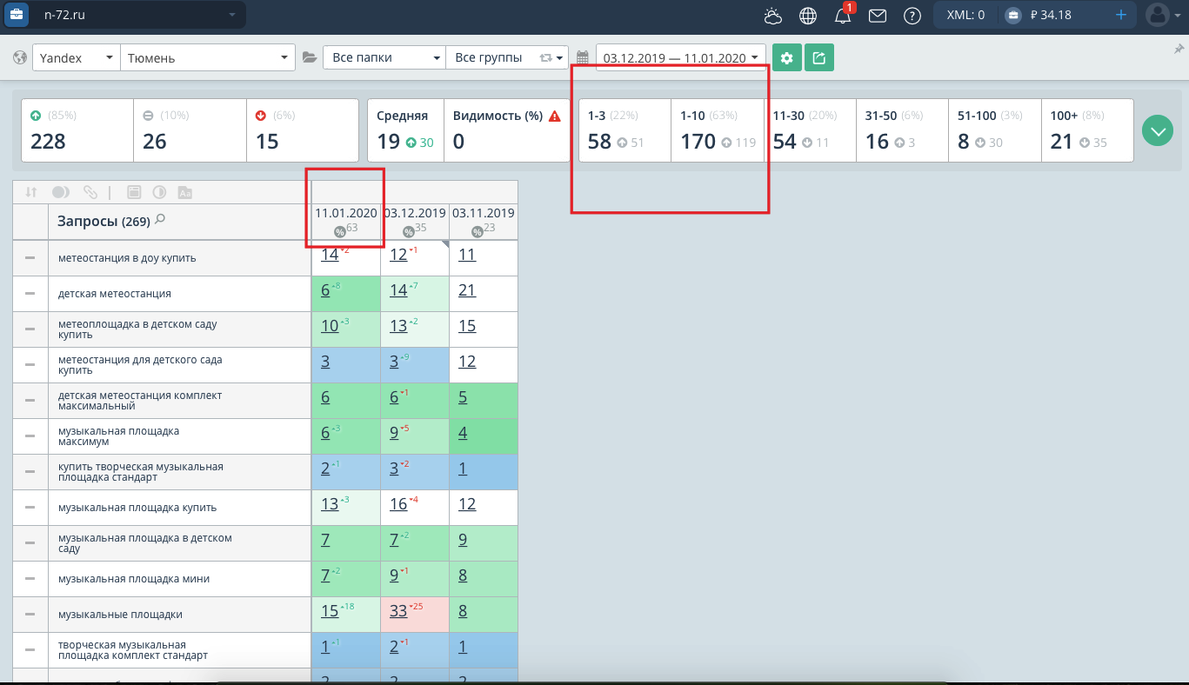Image resolution: width=1189 pixels, height=685 pixels.
Task: Click the percent icon under 11.01.2020
Action: click(x=340, y=232)
